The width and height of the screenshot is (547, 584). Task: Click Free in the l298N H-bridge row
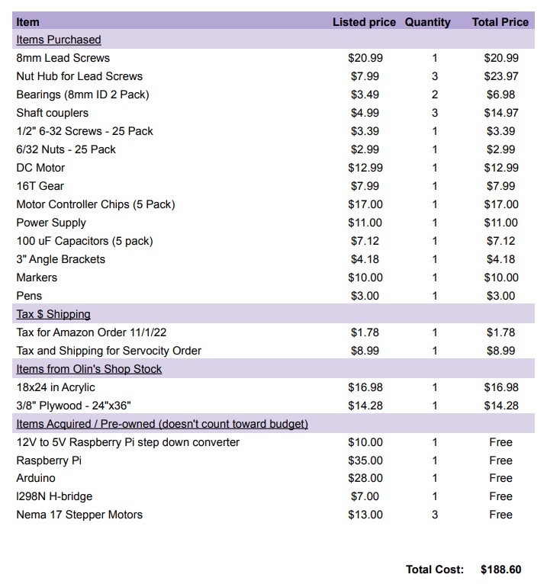pyautogui.click(x=500, y=496)
